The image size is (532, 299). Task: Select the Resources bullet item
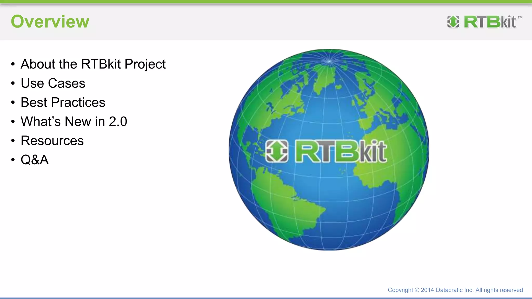52,141
